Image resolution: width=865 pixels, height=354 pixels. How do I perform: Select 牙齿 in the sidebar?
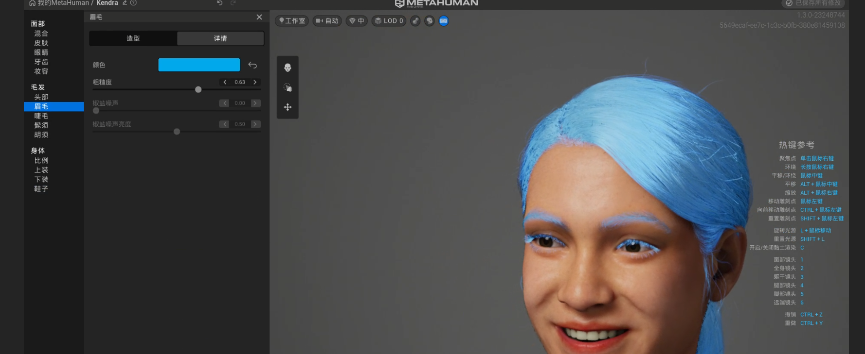pyautogui.click(x=41, y=62)
